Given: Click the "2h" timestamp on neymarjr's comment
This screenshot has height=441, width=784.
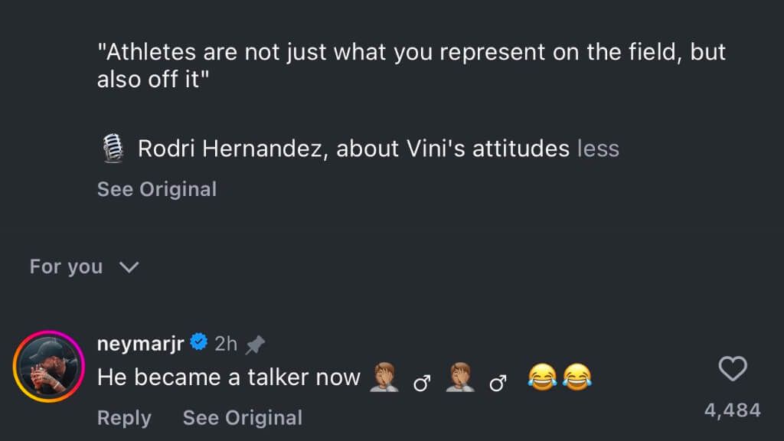Looking at the screenshot, I should point(226,344).
